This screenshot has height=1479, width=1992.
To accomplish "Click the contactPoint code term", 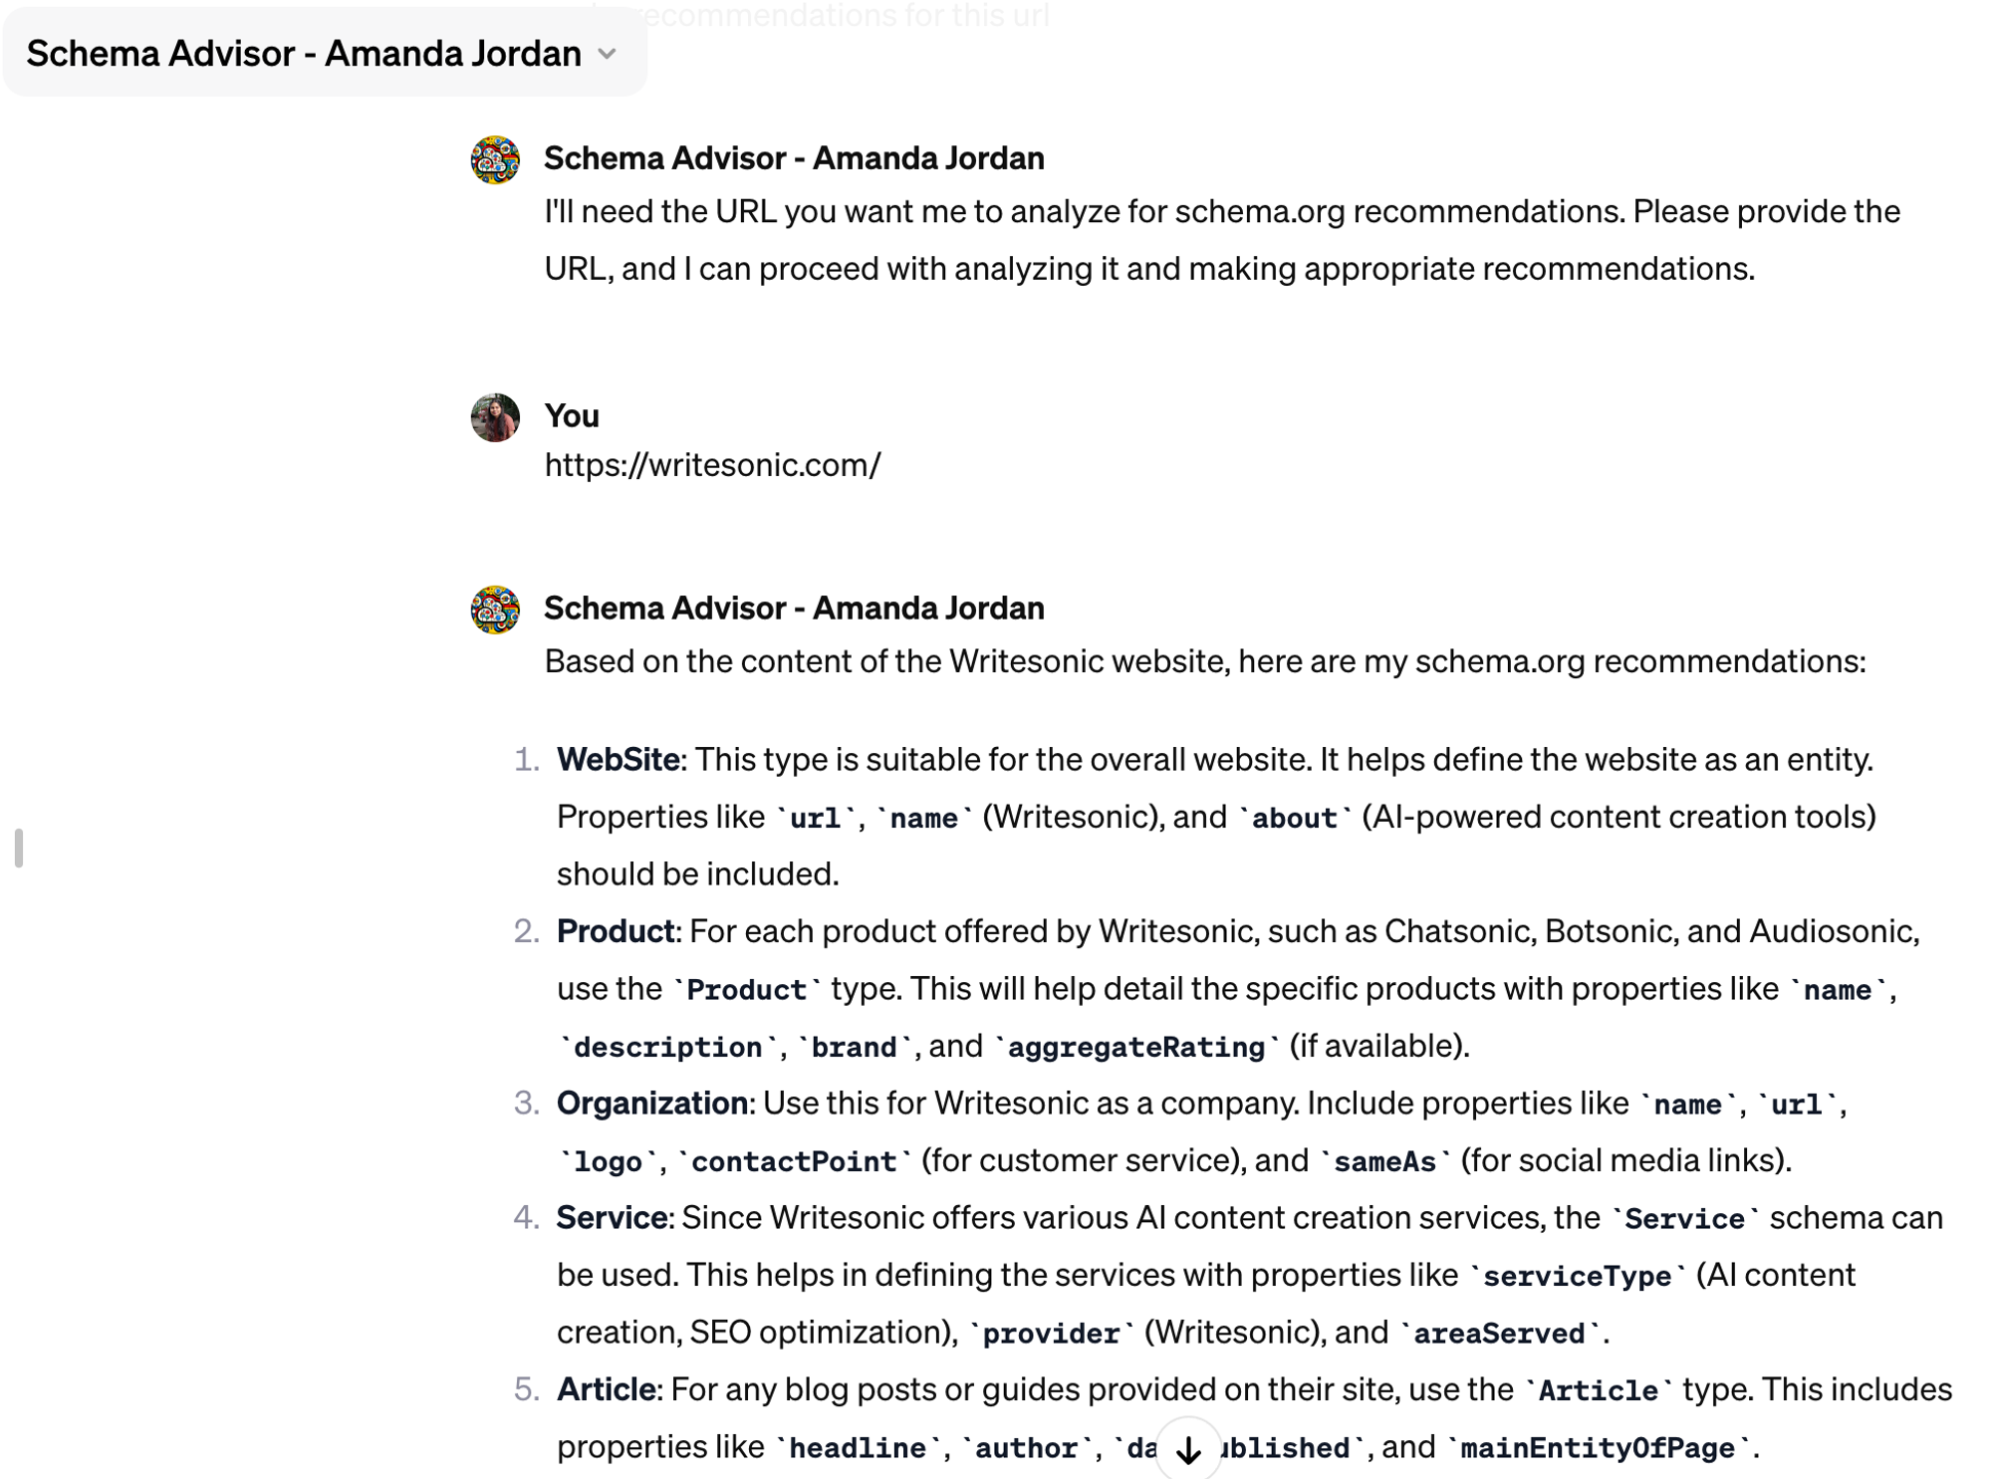I will tap(794, 1161).
